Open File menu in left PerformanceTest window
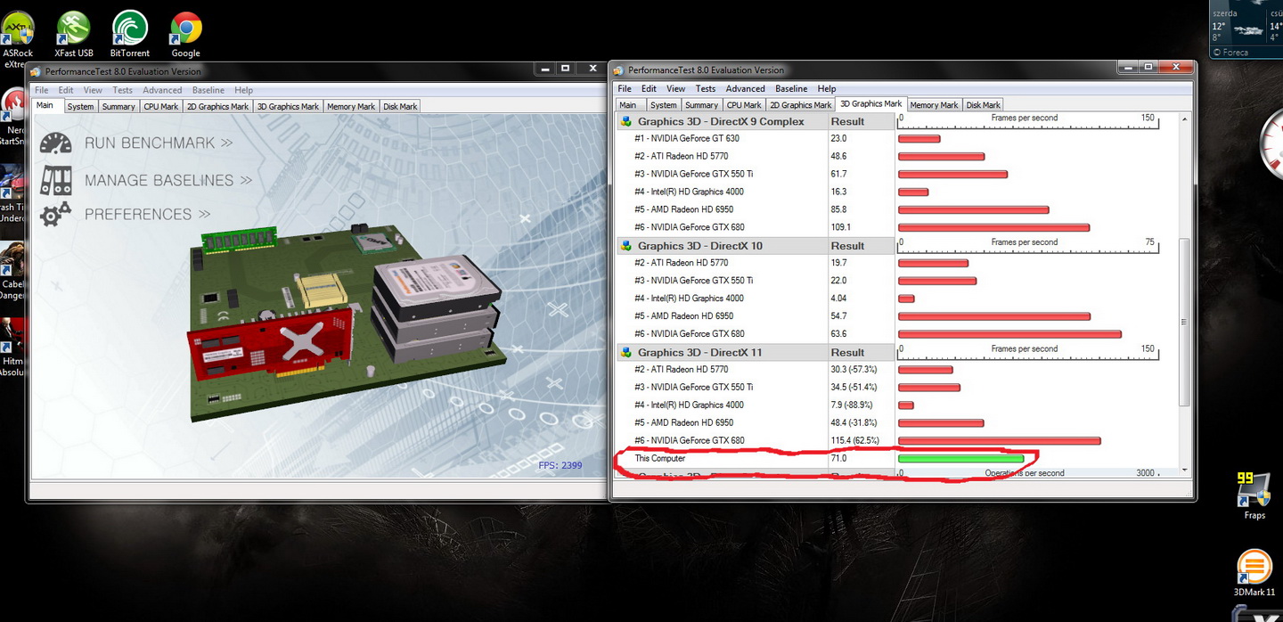 pos(41,90)
